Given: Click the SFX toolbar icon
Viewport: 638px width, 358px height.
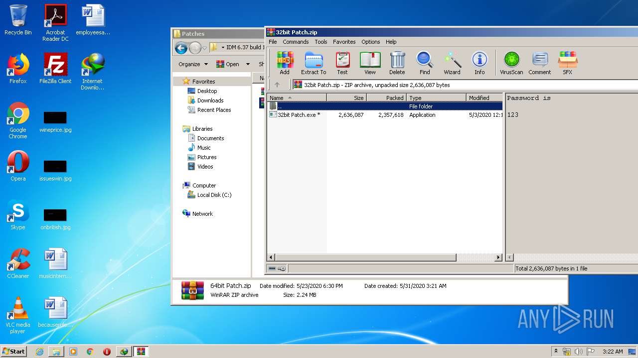Looking at the screenshot, I should [x=567, y=63].
